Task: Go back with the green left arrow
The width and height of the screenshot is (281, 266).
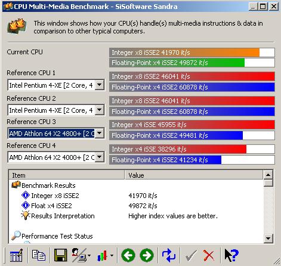Action: click(x=128, y=255)
